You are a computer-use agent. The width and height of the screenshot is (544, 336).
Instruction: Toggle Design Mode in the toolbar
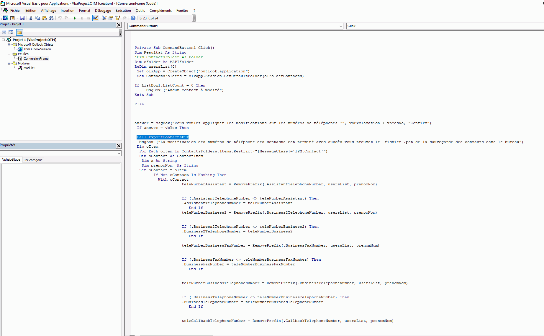pos(96,18)
